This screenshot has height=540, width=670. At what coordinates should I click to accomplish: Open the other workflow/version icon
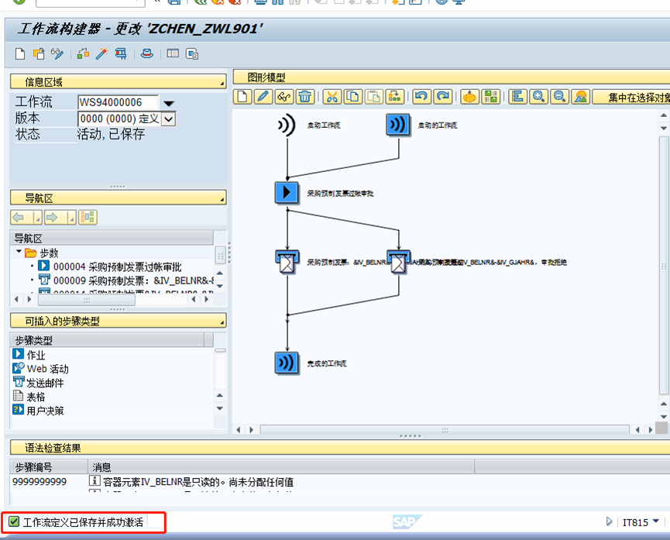(39, 54)
